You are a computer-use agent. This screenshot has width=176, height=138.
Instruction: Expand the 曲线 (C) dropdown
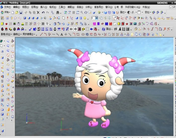[17, 34]
